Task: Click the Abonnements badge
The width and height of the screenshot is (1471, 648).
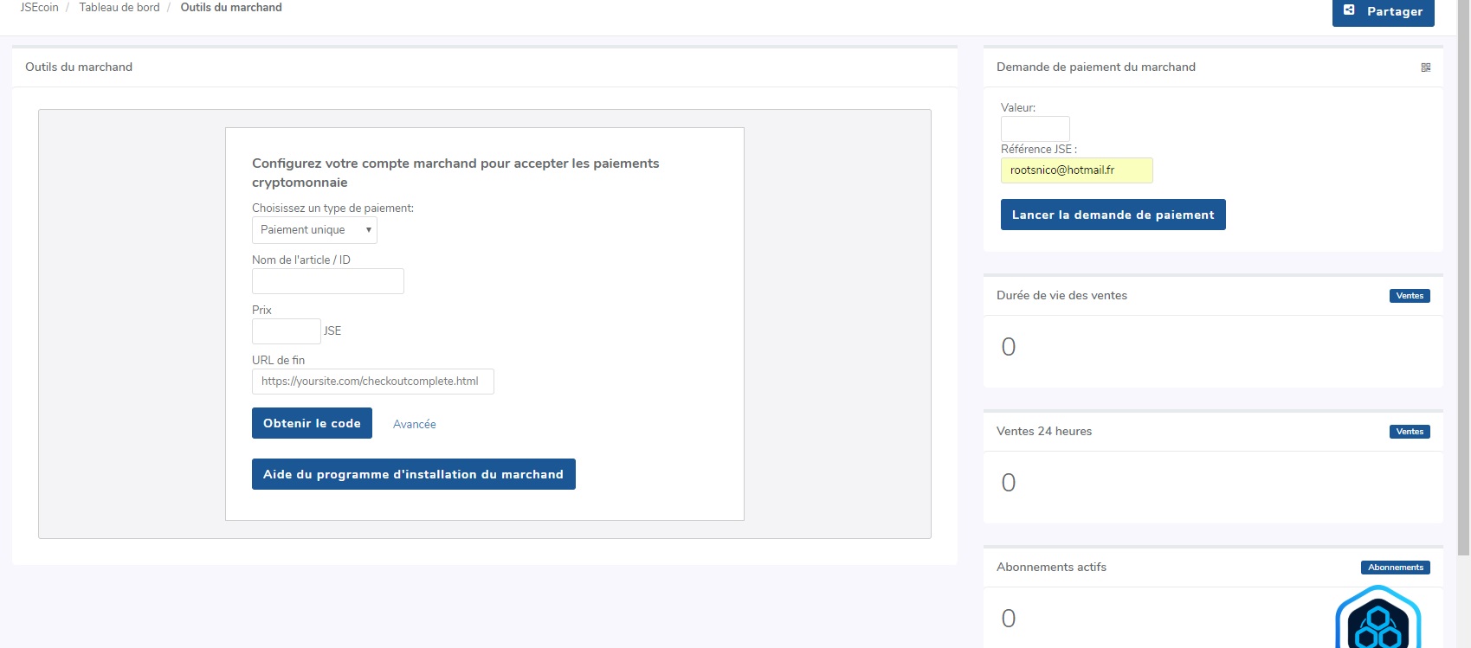Action: pyautogui.click(x=1395, y=568)
